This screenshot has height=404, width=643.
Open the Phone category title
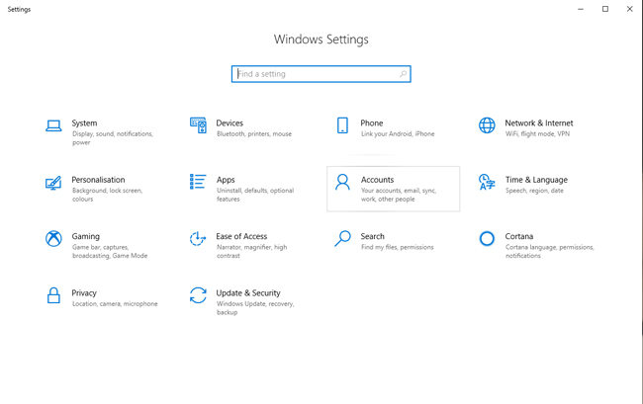pos(372,123)
